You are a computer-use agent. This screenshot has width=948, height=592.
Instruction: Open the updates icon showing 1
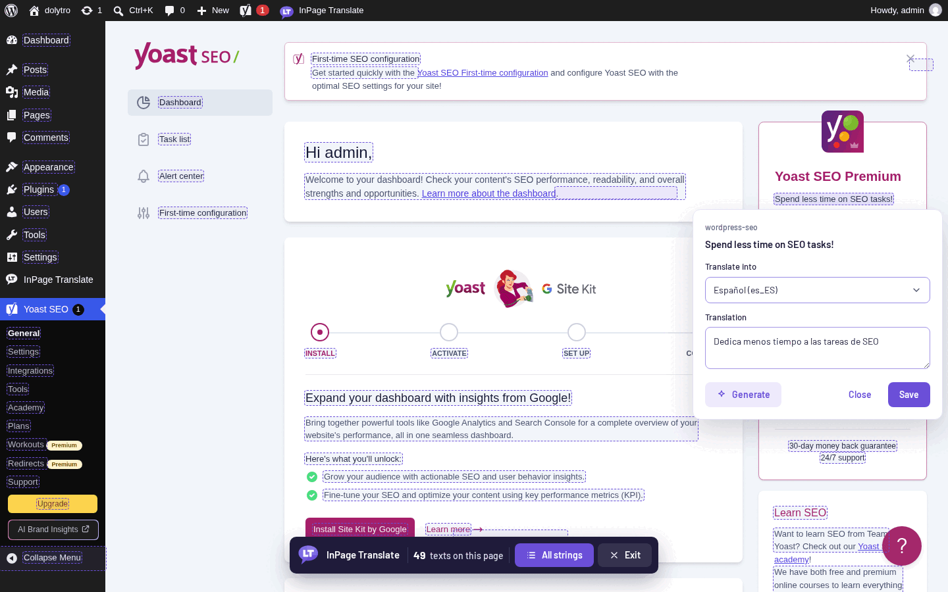pos(92,11)
